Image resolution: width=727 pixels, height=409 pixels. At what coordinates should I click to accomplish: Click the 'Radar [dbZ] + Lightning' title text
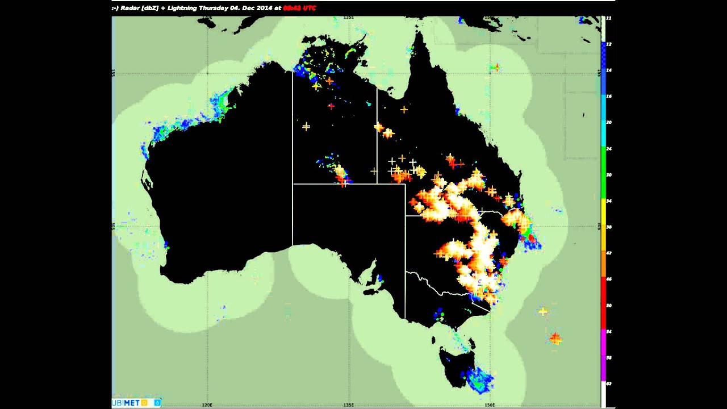pos(160,8)
